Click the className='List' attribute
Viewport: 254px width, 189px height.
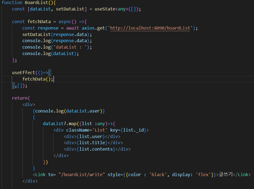click(x=87, y=130)
